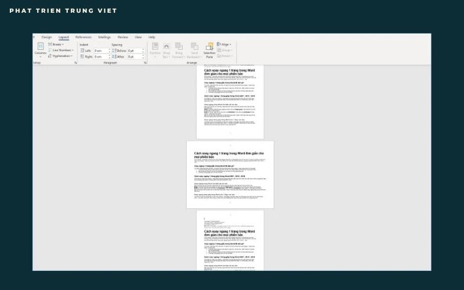Click the Indent Left value field
The image size is (464, 290).
pos(100,50)
